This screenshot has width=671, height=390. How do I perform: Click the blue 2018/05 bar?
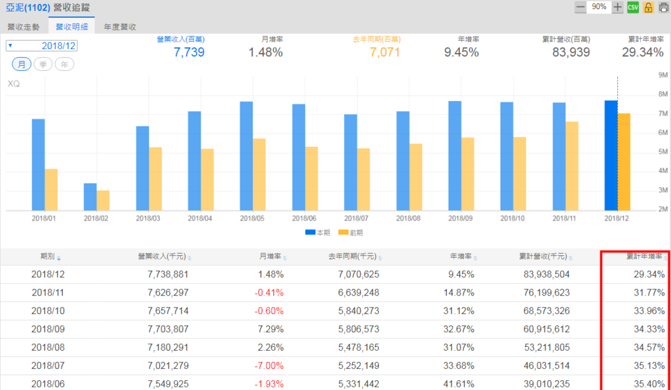246,156
